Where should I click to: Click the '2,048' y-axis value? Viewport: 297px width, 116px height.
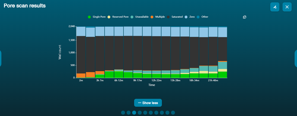click(x=71, y=26)
